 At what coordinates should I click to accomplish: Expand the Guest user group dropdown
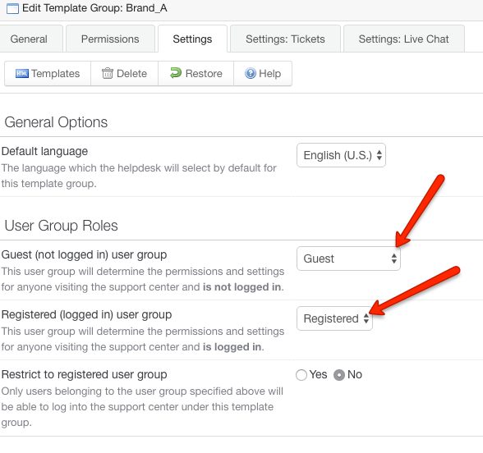[348, 259]
